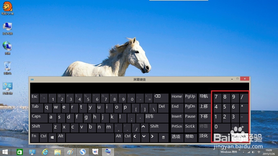Open the 电脑人人有 desktop icon
The height and width of the screenshot is (156, 278).
point(8,8)
